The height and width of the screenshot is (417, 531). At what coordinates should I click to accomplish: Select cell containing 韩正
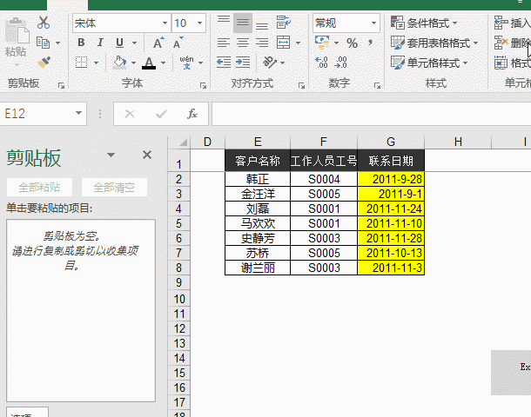[x=258, y=179]
